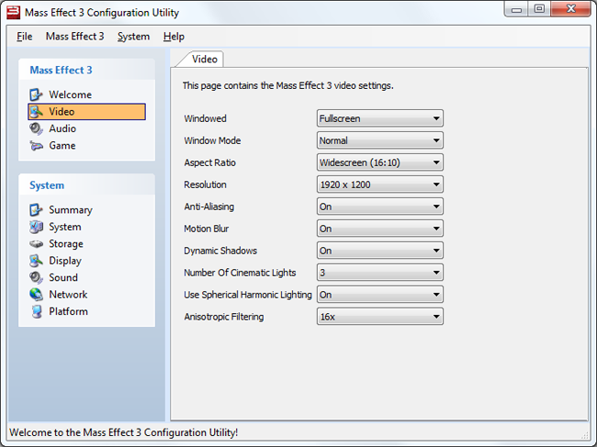Go to the Audio settings page
Image resolution: width=597 pixels, height=447 pixels.
pyautogui.click(x=62, y=129)
